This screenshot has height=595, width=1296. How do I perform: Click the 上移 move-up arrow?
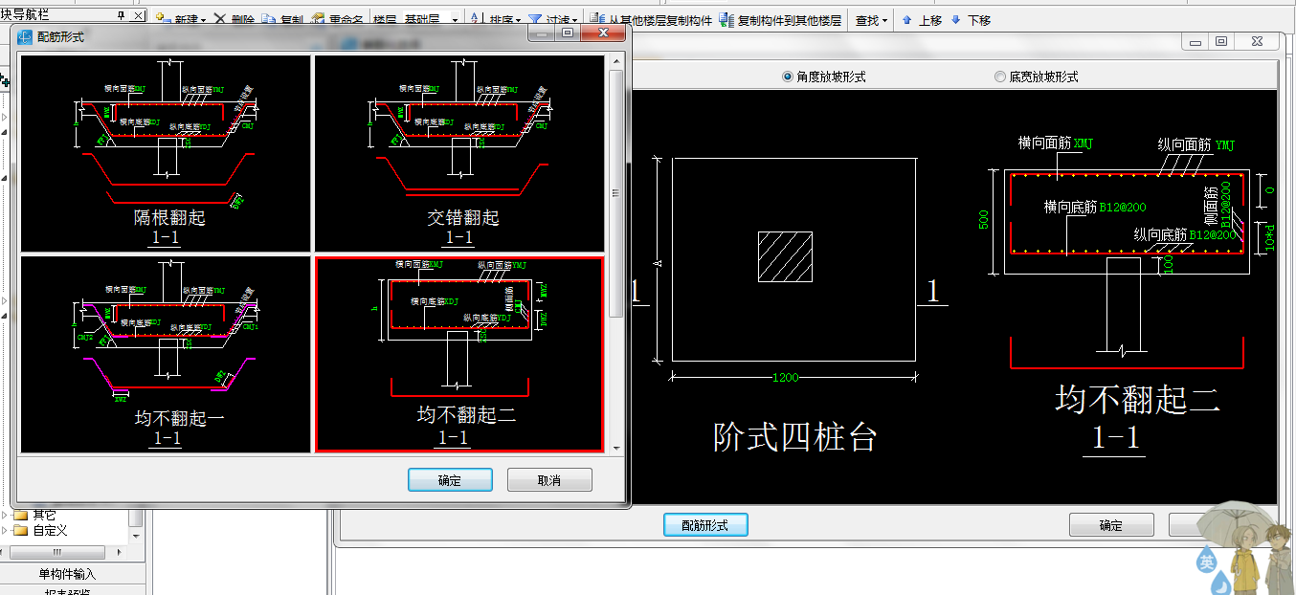906,20
